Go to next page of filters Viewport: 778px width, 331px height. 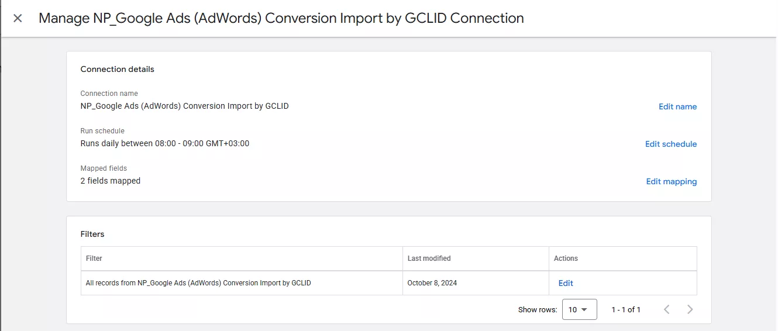tap(690, 309)
